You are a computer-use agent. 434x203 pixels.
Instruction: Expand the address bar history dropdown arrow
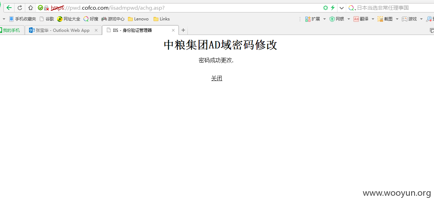pyautogui.click(x=342, y=8)
